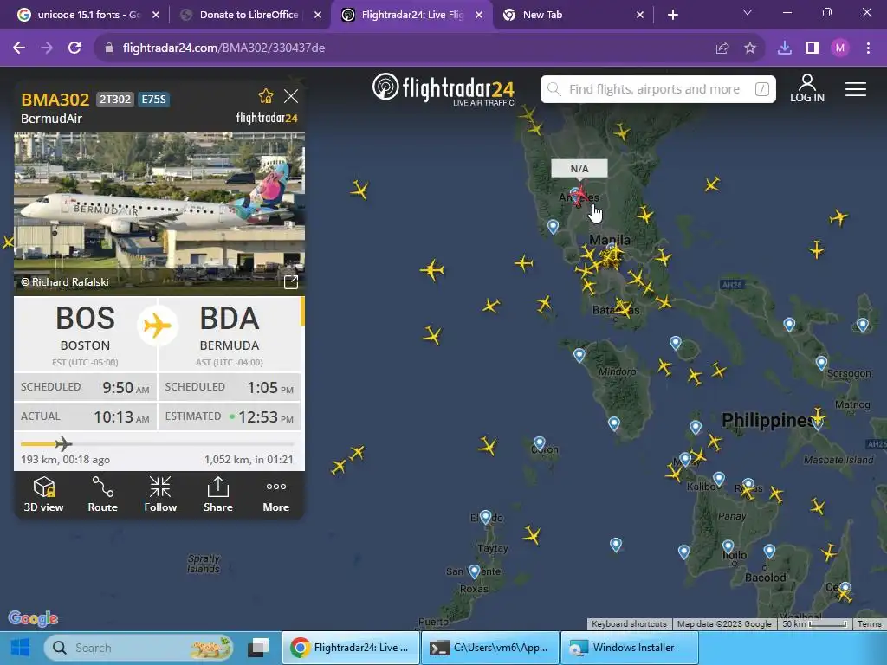Click the address bar URL
The height and width of the screenshot is (665, 887).
click(x=223, y=48)
